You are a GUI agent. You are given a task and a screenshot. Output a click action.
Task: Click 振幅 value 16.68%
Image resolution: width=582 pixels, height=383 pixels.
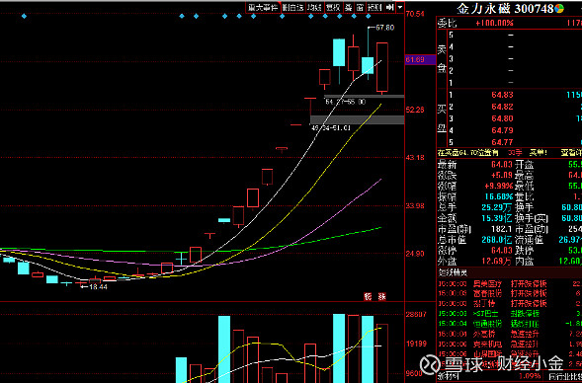coord(499,196)
